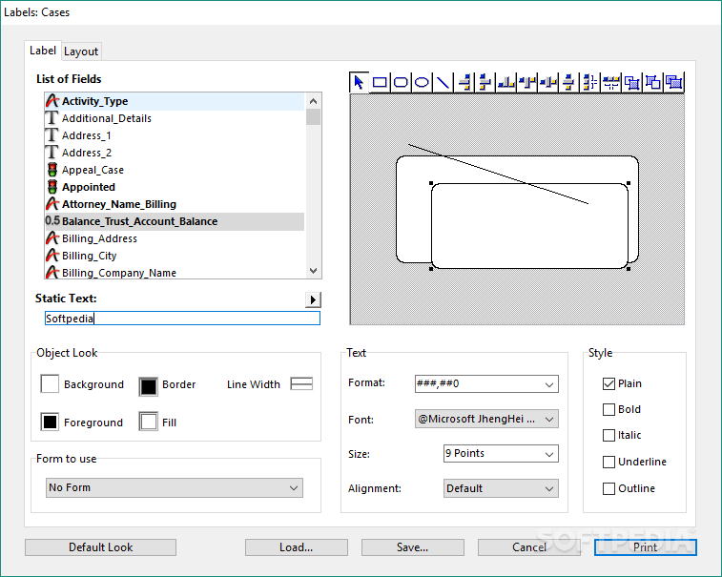Click the Save... button
The width and height of the screenshot is (722, 577).
click(x=413, y=547)
